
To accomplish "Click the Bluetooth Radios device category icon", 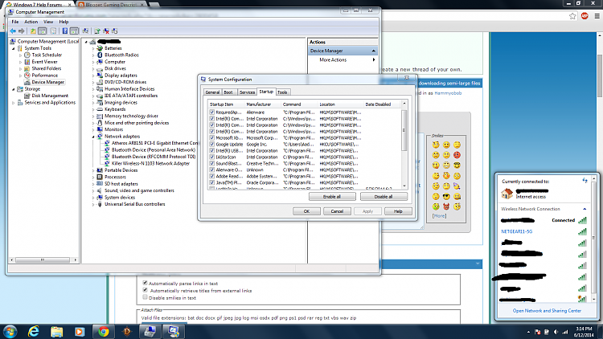I will tap(100, 55).
